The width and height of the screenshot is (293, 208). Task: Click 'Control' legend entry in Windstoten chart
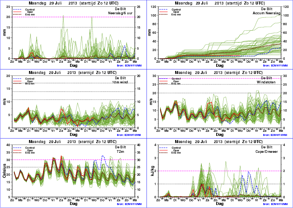(176, 79)
